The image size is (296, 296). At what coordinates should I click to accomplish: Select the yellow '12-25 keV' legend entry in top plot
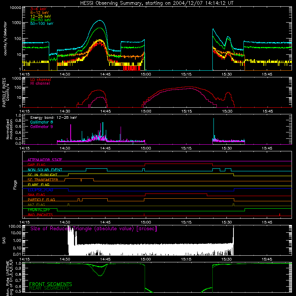pyautogui.click(x=41, y=16)
